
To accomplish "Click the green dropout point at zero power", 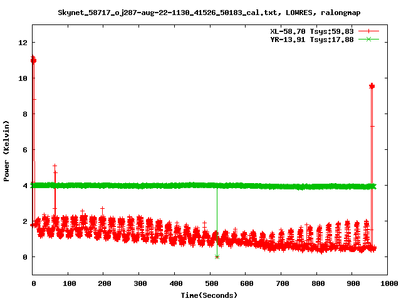I will [217, 256].
